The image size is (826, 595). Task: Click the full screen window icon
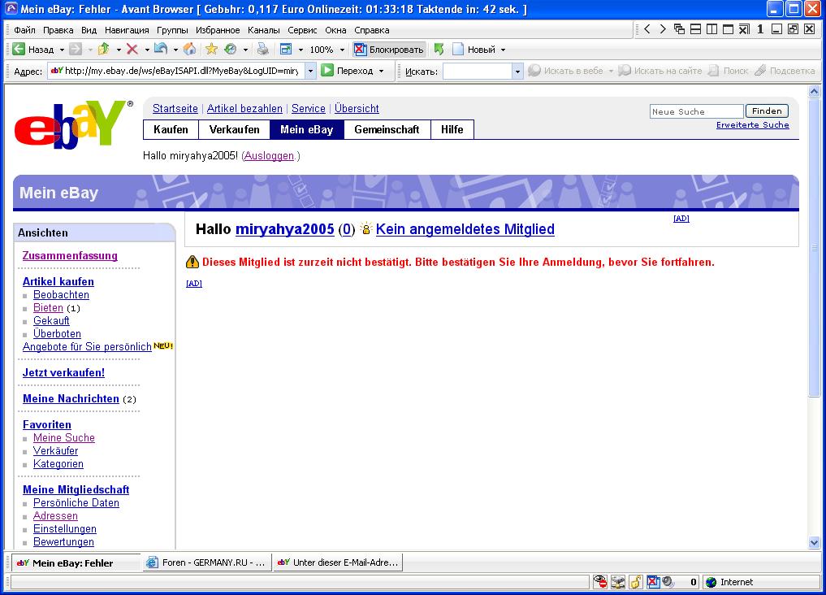click(286, 49)
